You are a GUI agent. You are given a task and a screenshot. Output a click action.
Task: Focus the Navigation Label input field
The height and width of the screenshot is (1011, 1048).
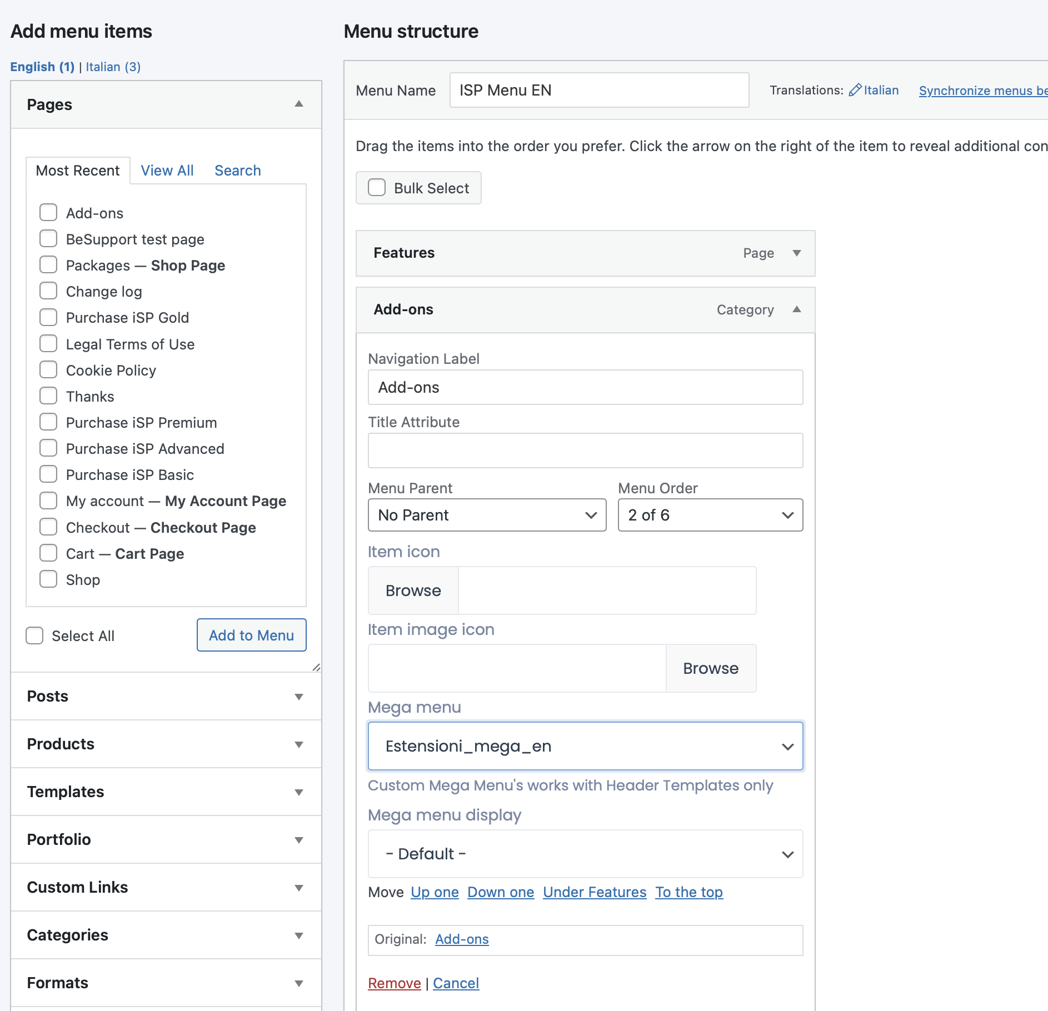click(586, 387)
